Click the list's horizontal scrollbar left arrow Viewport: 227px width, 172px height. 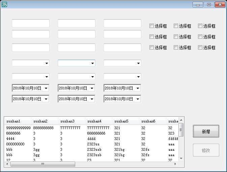point(7,164)
